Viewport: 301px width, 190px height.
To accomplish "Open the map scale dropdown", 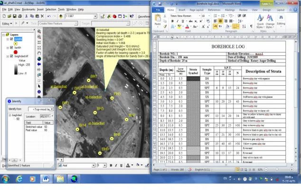I will (x=95, y=16).
